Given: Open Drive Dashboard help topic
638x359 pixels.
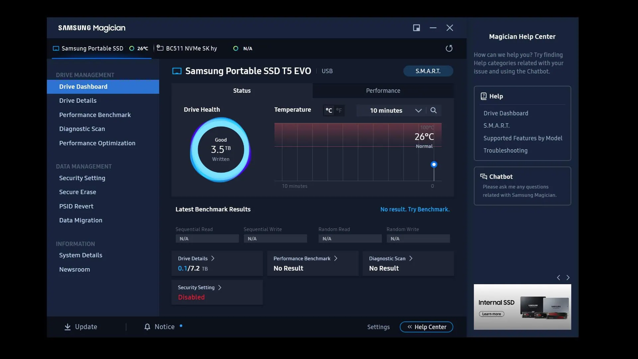Looking at the screenshot, I should tap(505, 113).
